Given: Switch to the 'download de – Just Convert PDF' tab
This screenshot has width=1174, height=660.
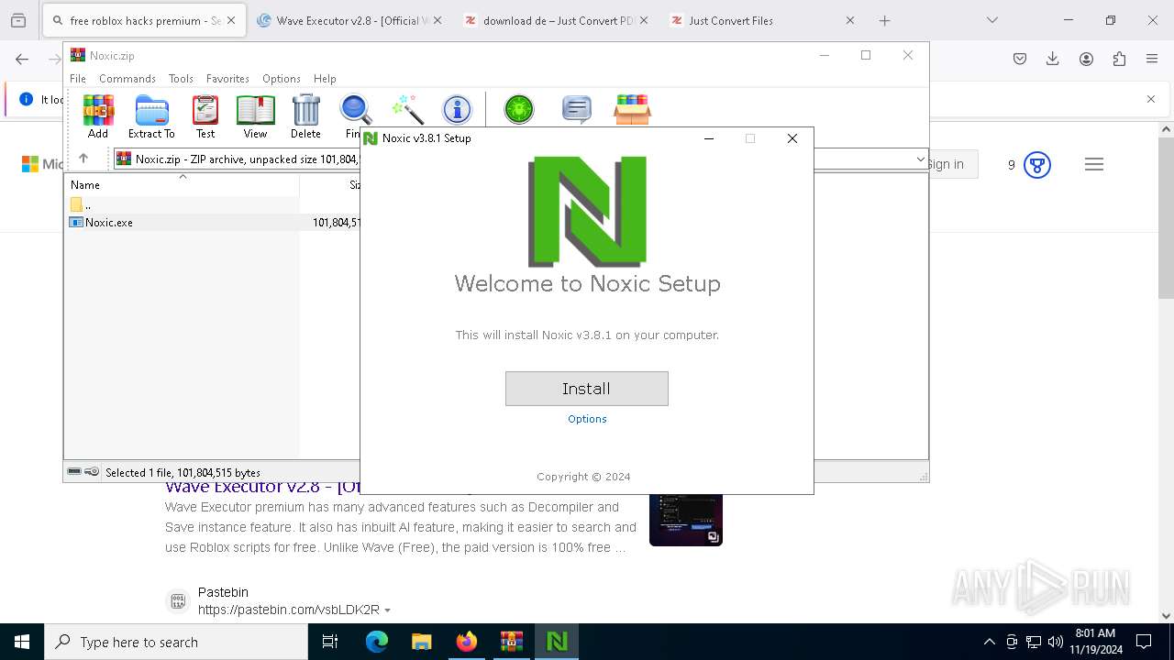Looking at the screenshot, I should [556, 20].
